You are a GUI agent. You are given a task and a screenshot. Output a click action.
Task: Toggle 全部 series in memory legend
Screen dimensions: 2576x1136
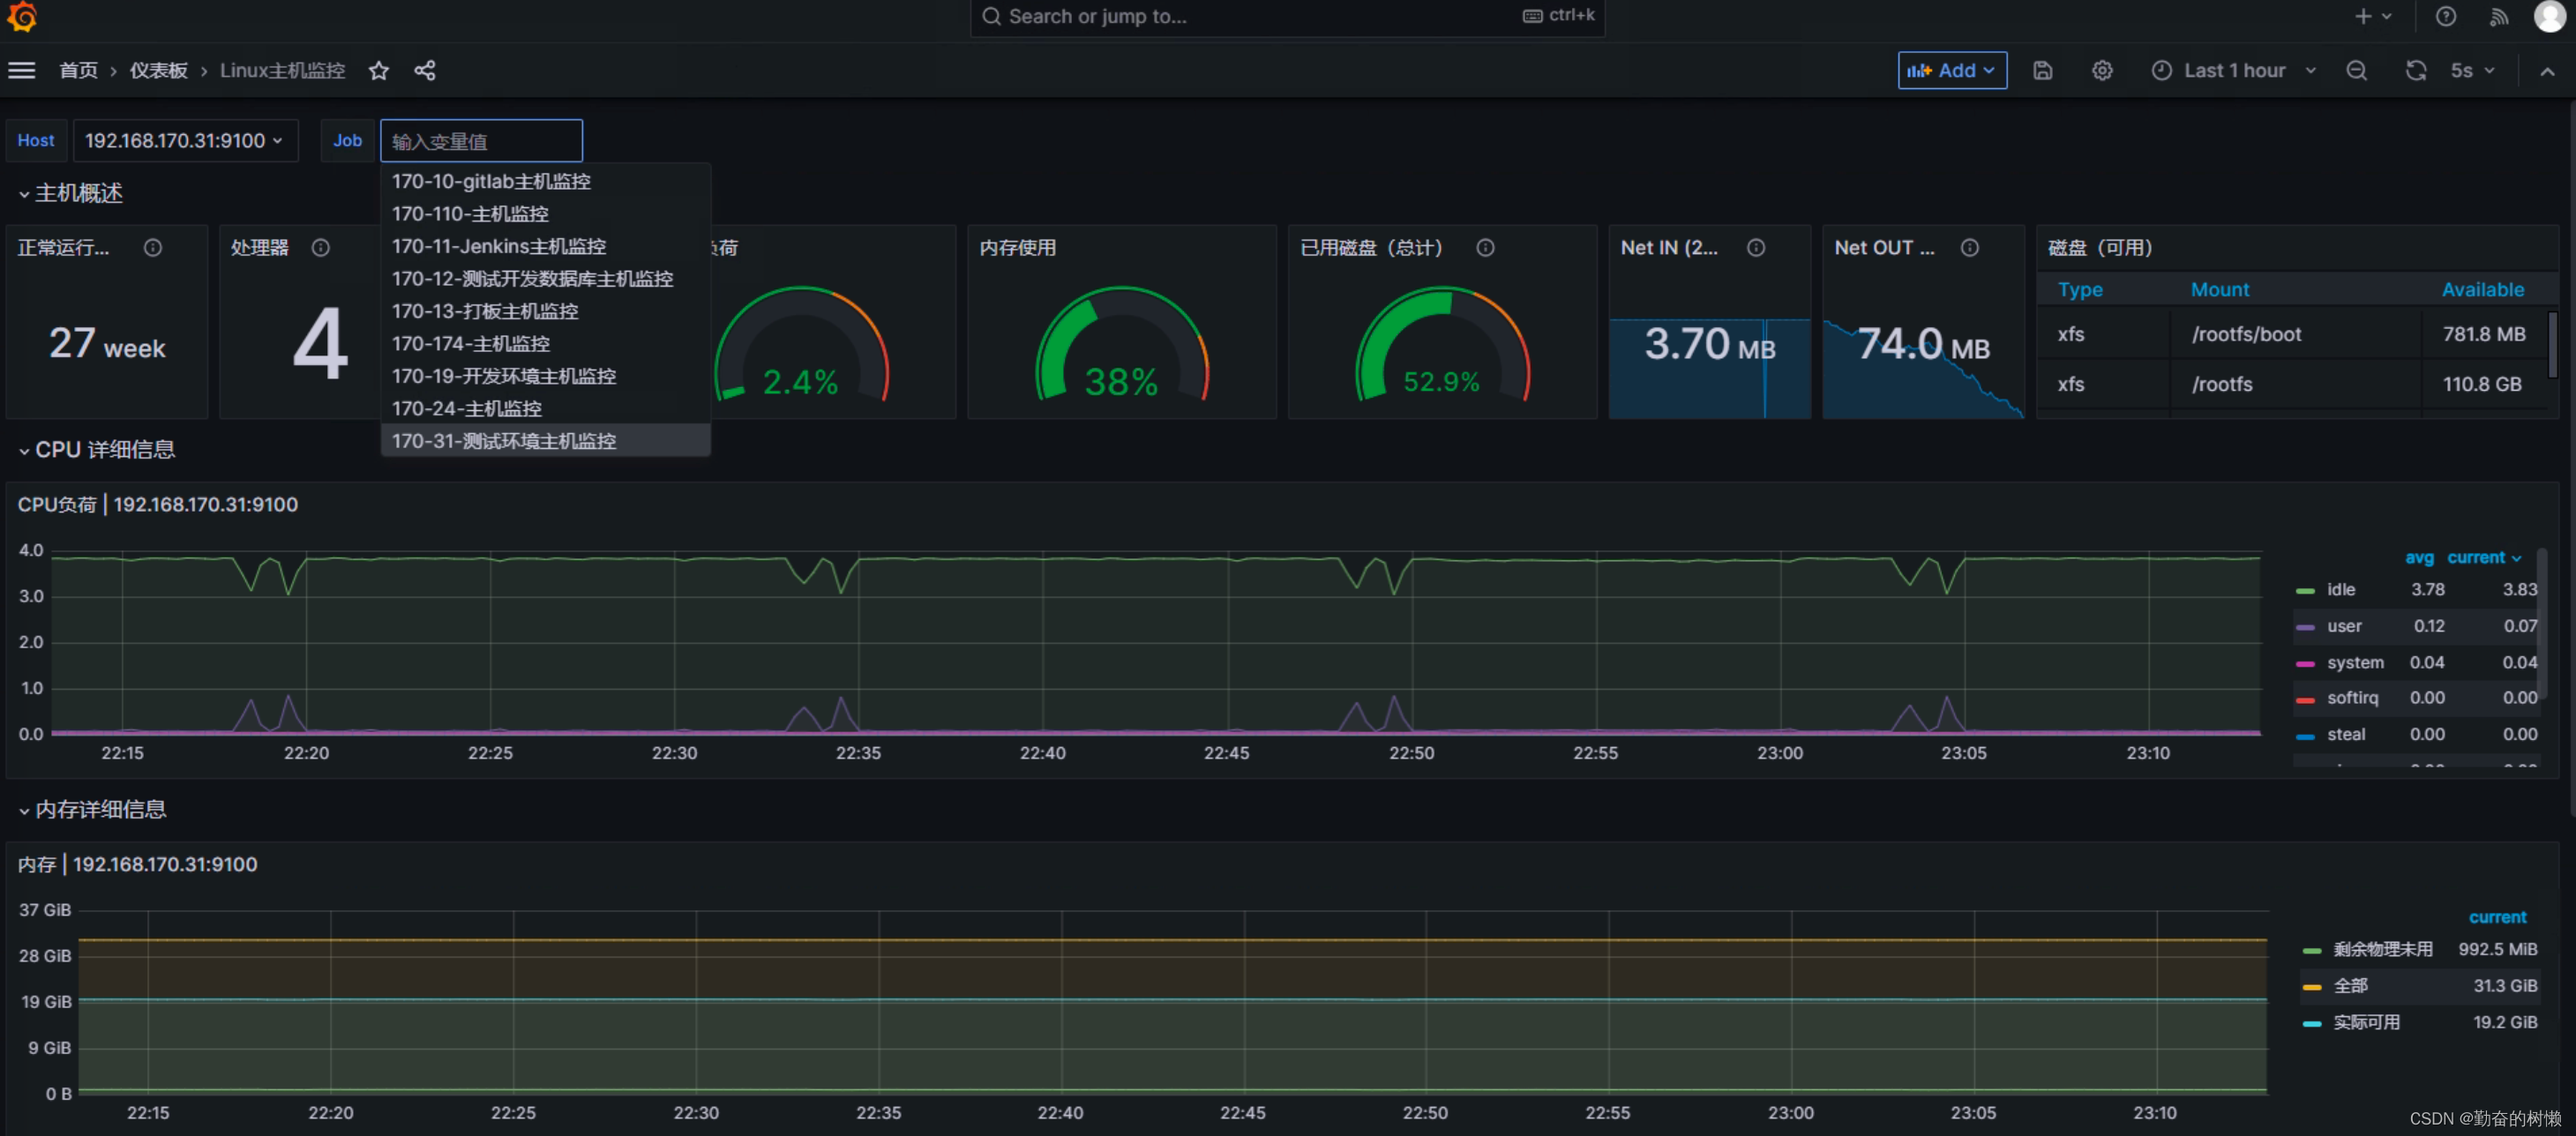[2349, 985]
